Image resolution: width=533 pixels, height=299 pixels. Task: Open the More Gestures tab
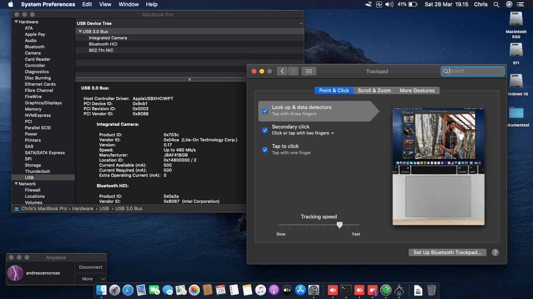pyautogui.click(x=417, y=90)
